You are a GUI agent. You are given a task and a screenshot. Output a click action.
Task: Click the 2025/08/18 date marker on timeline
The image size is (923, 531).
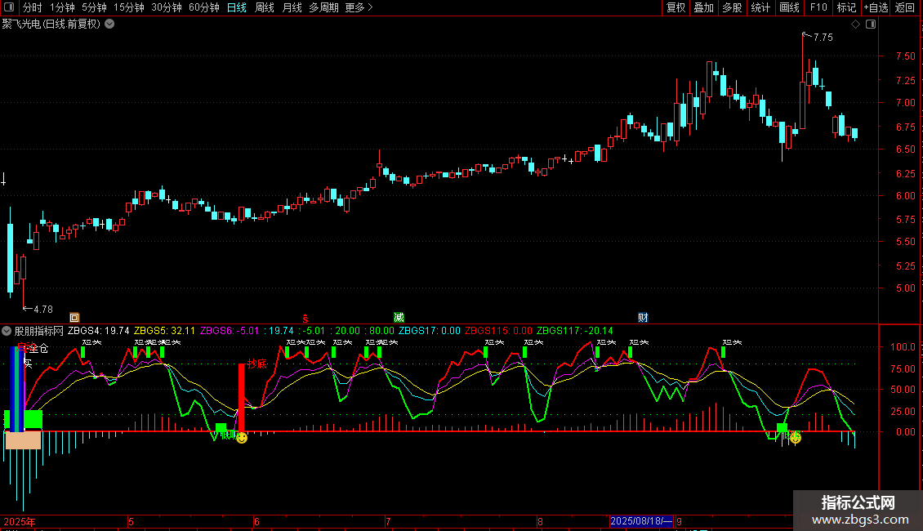click(641, 521)
